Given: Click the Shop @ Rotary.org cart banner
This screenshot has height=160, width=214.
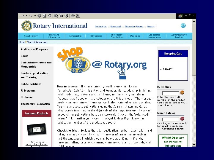Looking at the screenshot, I should coord(102,63).
